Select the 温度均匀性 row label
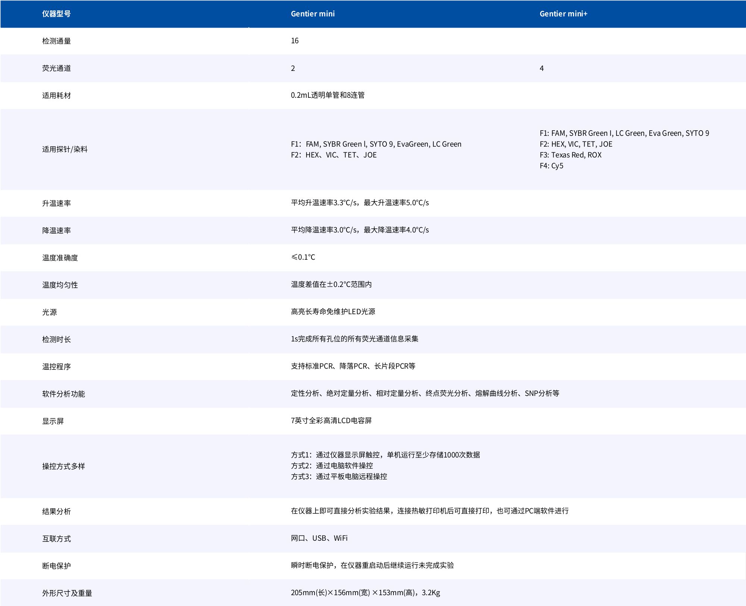The image size is (746, 606). tap(60, 285)
